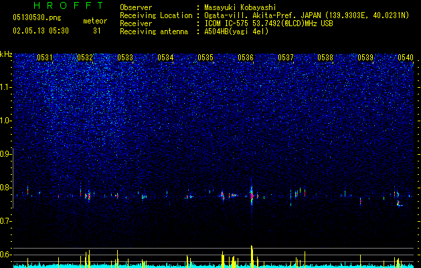
Task: Click time marker 0535
Action: pyautogui.click(x=205, y=58)
